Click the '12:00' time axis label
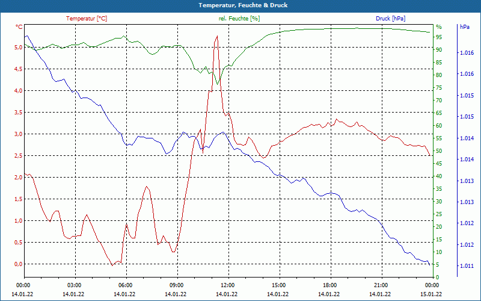 point(227,285)
